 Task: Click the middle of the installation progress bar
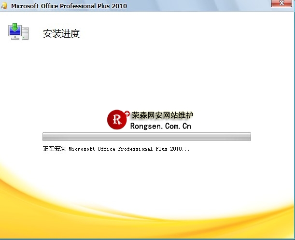[x=147, y=137]
